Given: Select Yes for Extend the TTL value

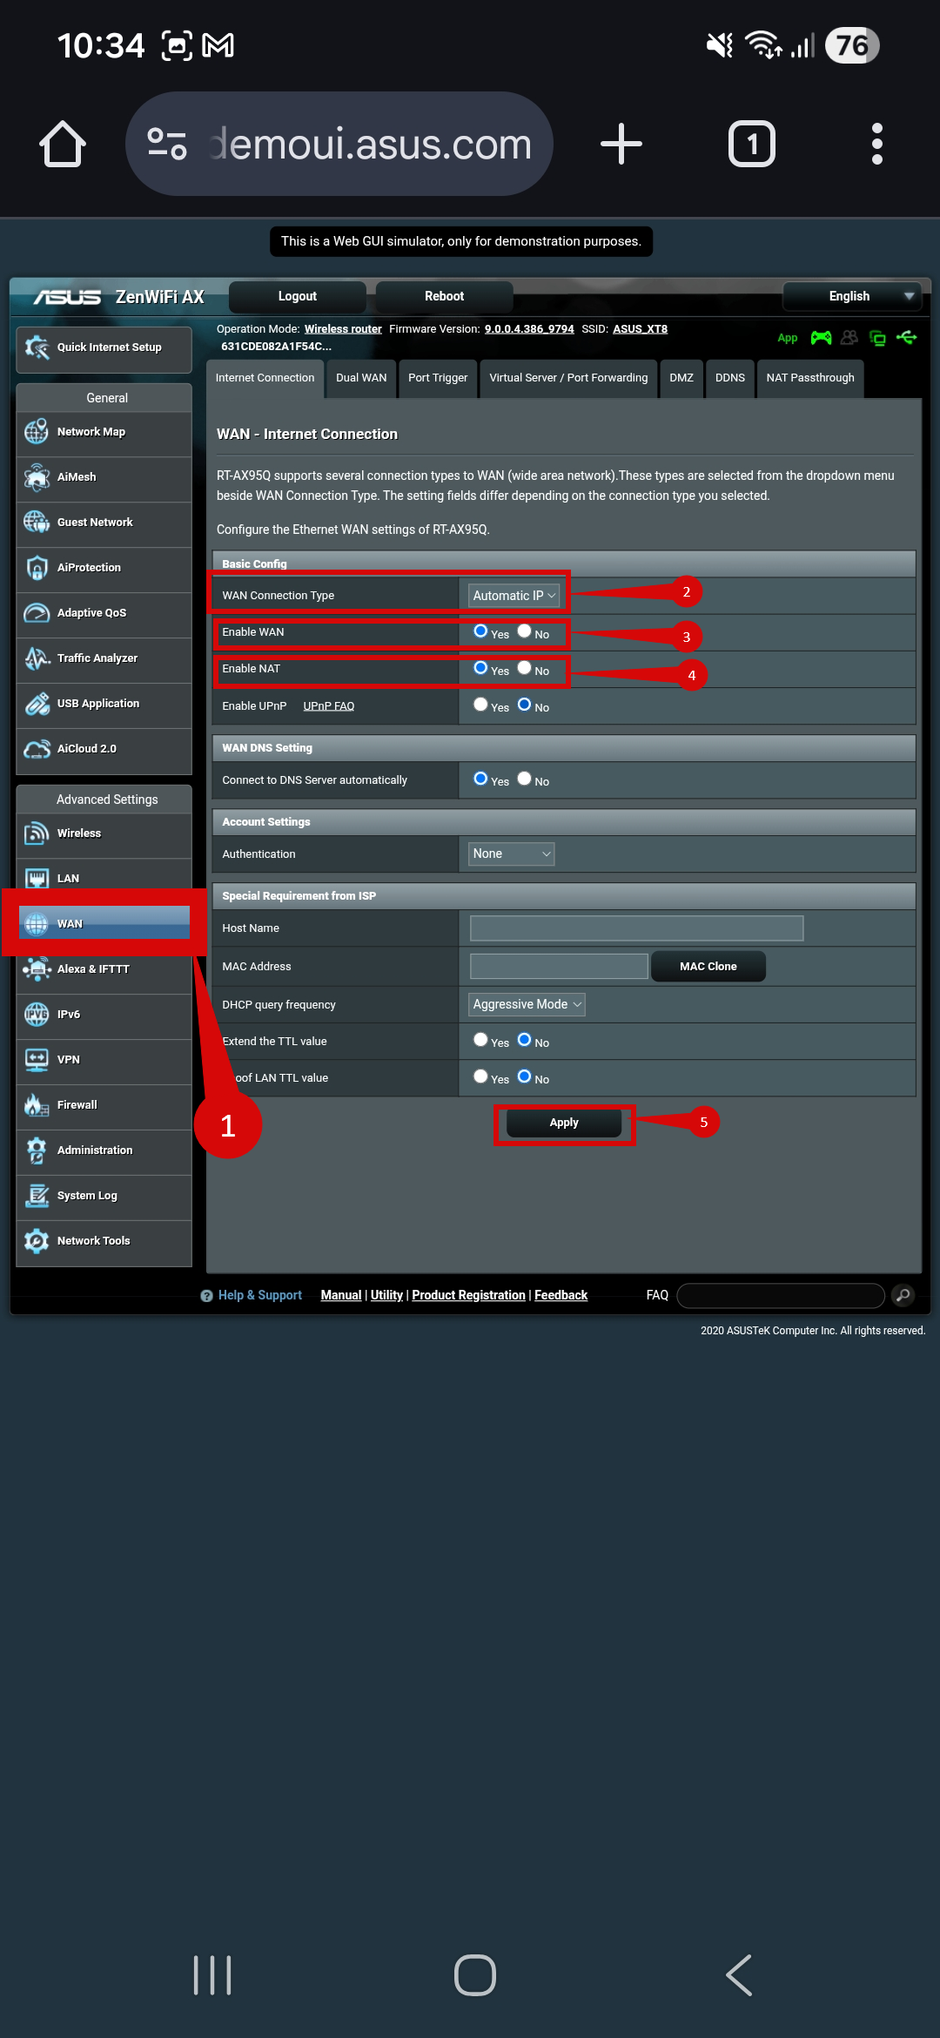Looking at the screenshot, I should (480, 1040).
